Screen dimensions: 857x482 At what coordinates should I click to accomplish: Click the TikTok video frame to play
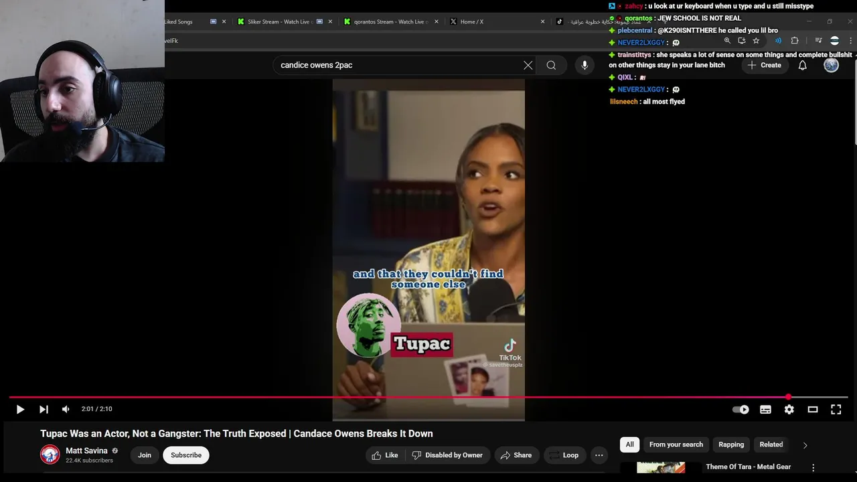click(428, 249)
